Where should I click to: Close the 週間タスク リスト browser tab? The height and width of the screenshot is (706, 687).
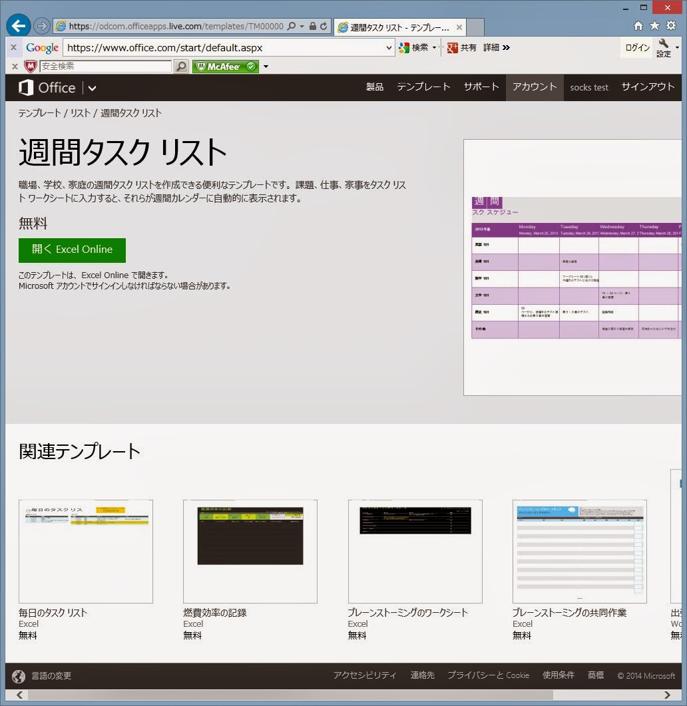coord(459,27)
